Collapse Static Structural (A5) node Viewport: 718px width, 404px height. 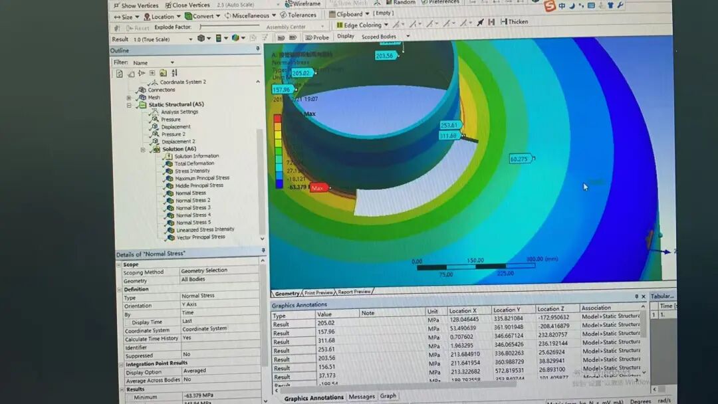click(x=129, y=105)
